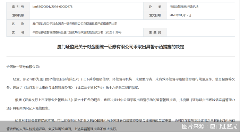Select the category value 行政监管措施;行政执法
The image size is (240, 132).
tap(184, 7)
